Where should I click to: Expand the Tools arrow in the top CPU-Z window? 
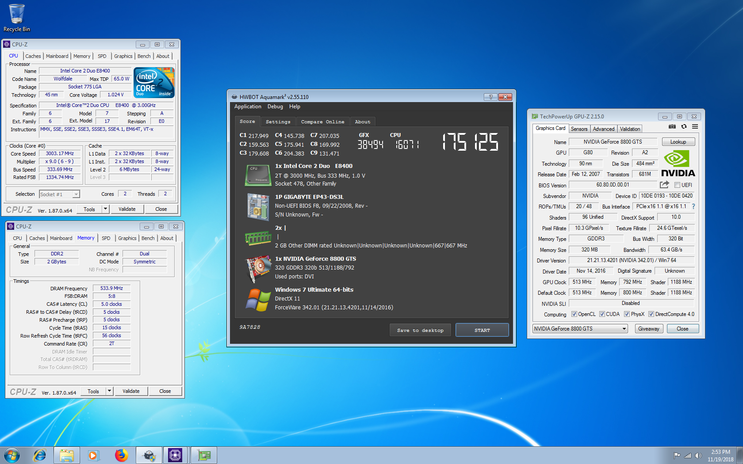(x=105, y=209)
